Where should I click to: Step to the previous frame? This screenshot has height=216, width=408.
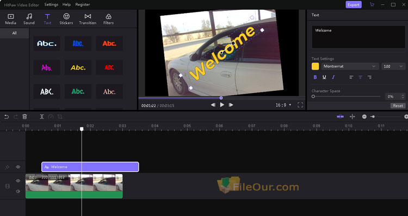[213, 105]
